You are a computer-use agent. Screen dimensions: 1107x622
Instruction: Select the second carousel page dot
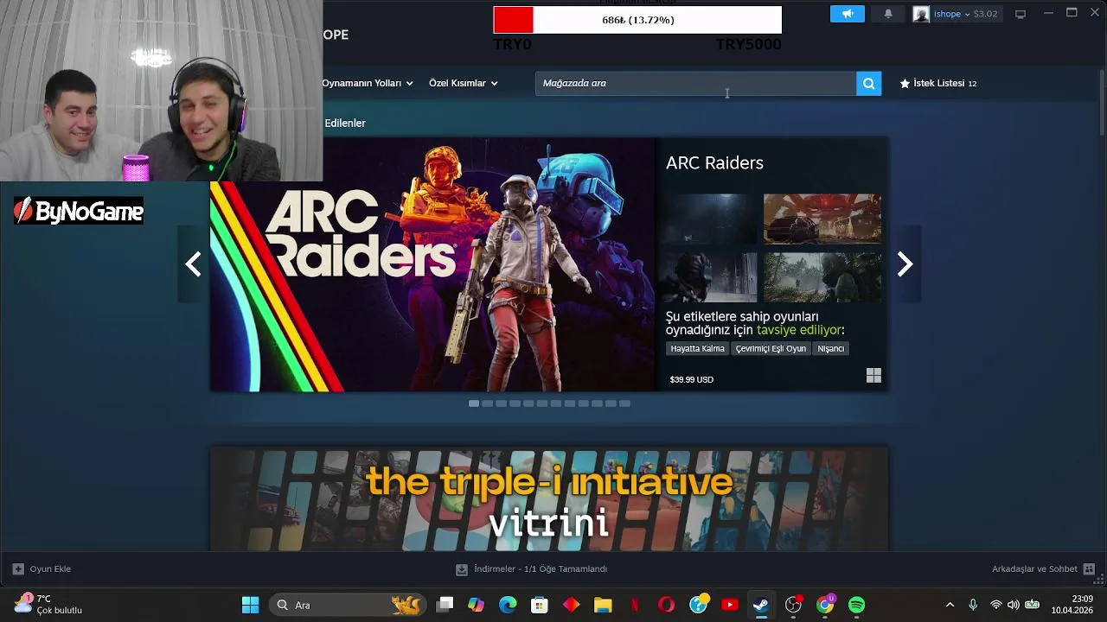[487, 403]
